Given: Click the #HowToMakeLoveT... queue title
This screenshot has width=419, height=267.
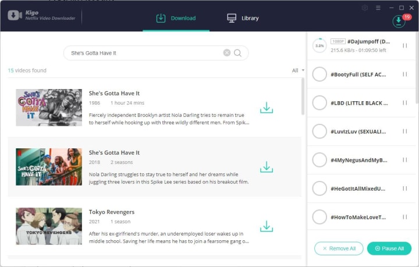Looking at the screenshot, I should tap(358, 218).
